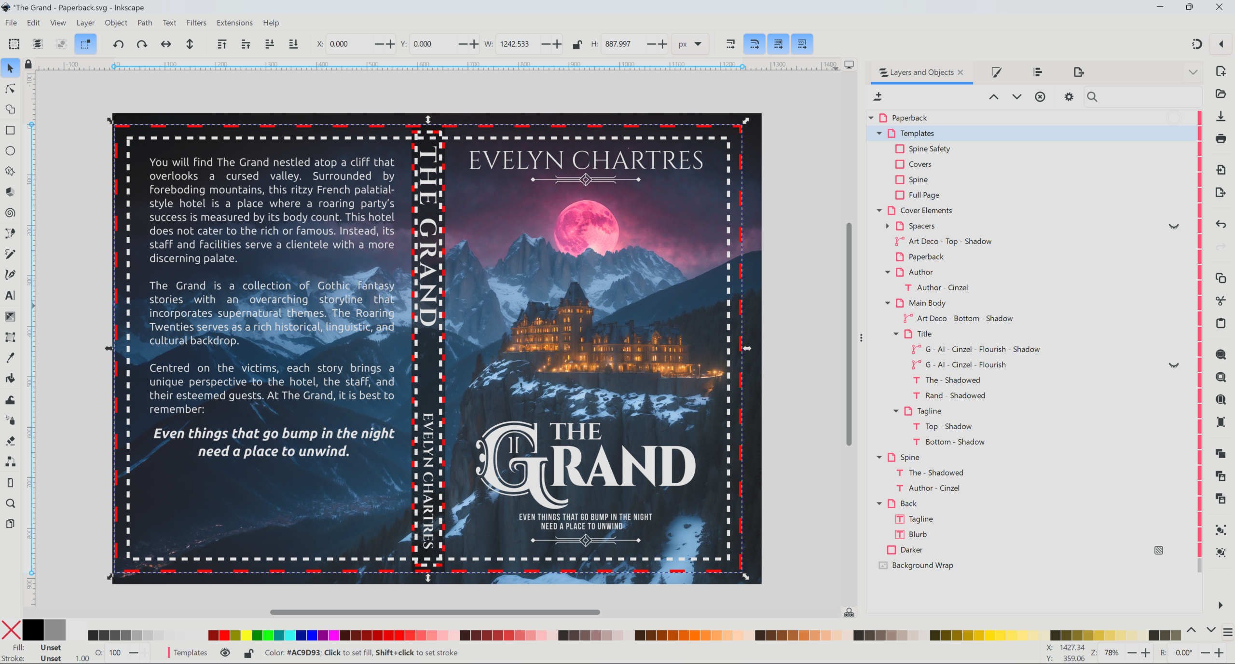The height and width of the screenshot is (664, 1235).
Task: Collapse the Cover Elements group
Action: (879, 210)
